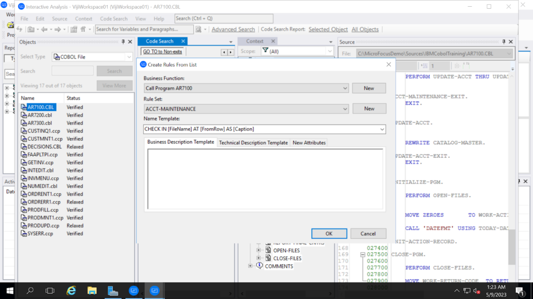Switch to Business Description Template tab
The width and height of the screenshot is (533, 299).
(x=181, y=142)
